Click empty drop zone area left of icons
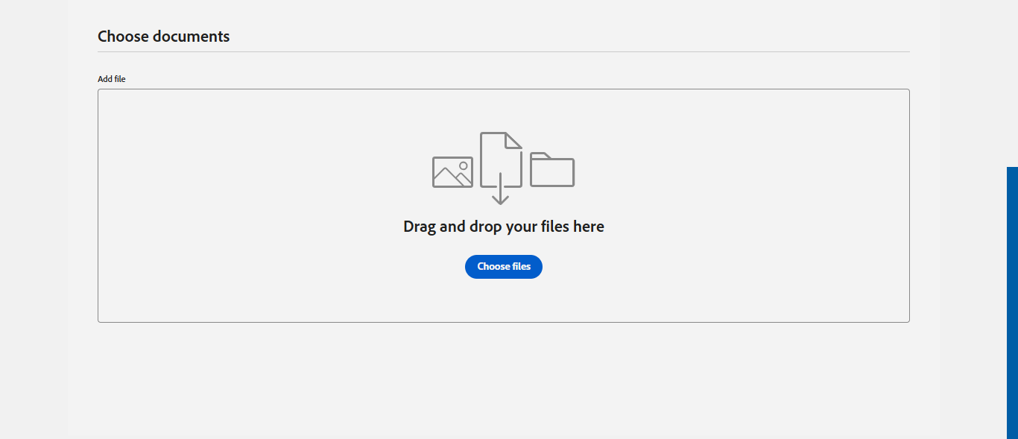 pyautogui.click(x=261, y=171)
